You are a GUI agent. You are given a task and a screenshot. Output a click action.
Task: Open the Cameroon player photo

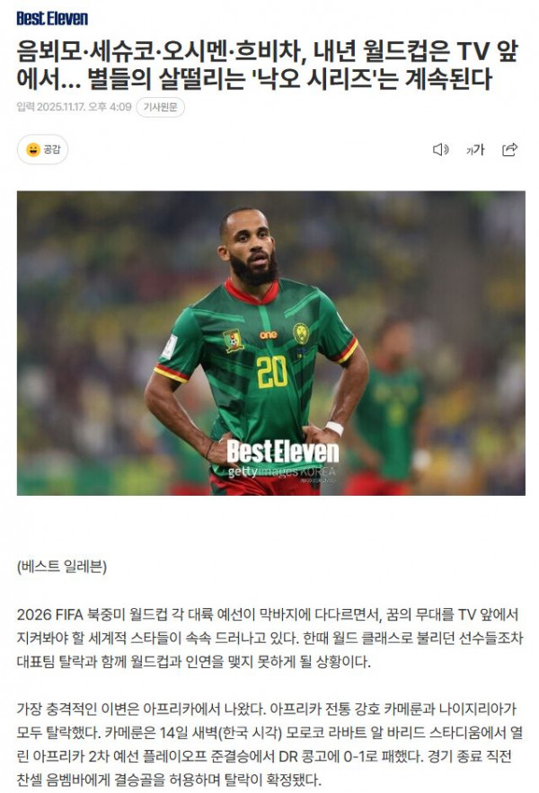(x=270, y=343)
